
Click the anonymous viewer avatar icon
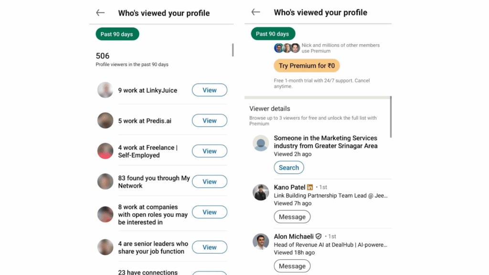click(x=261, y=143)
